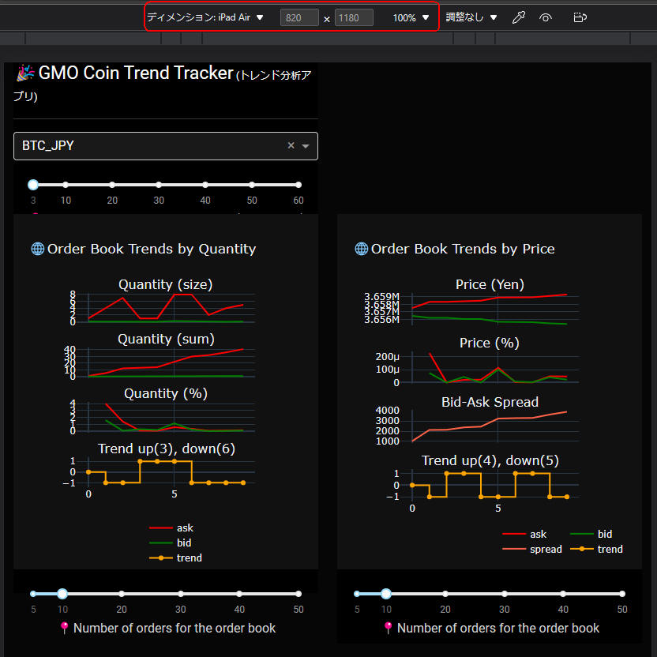Toggle the spread legend entry in Price chart
The image size is (657, 657).
coord(532,550)
